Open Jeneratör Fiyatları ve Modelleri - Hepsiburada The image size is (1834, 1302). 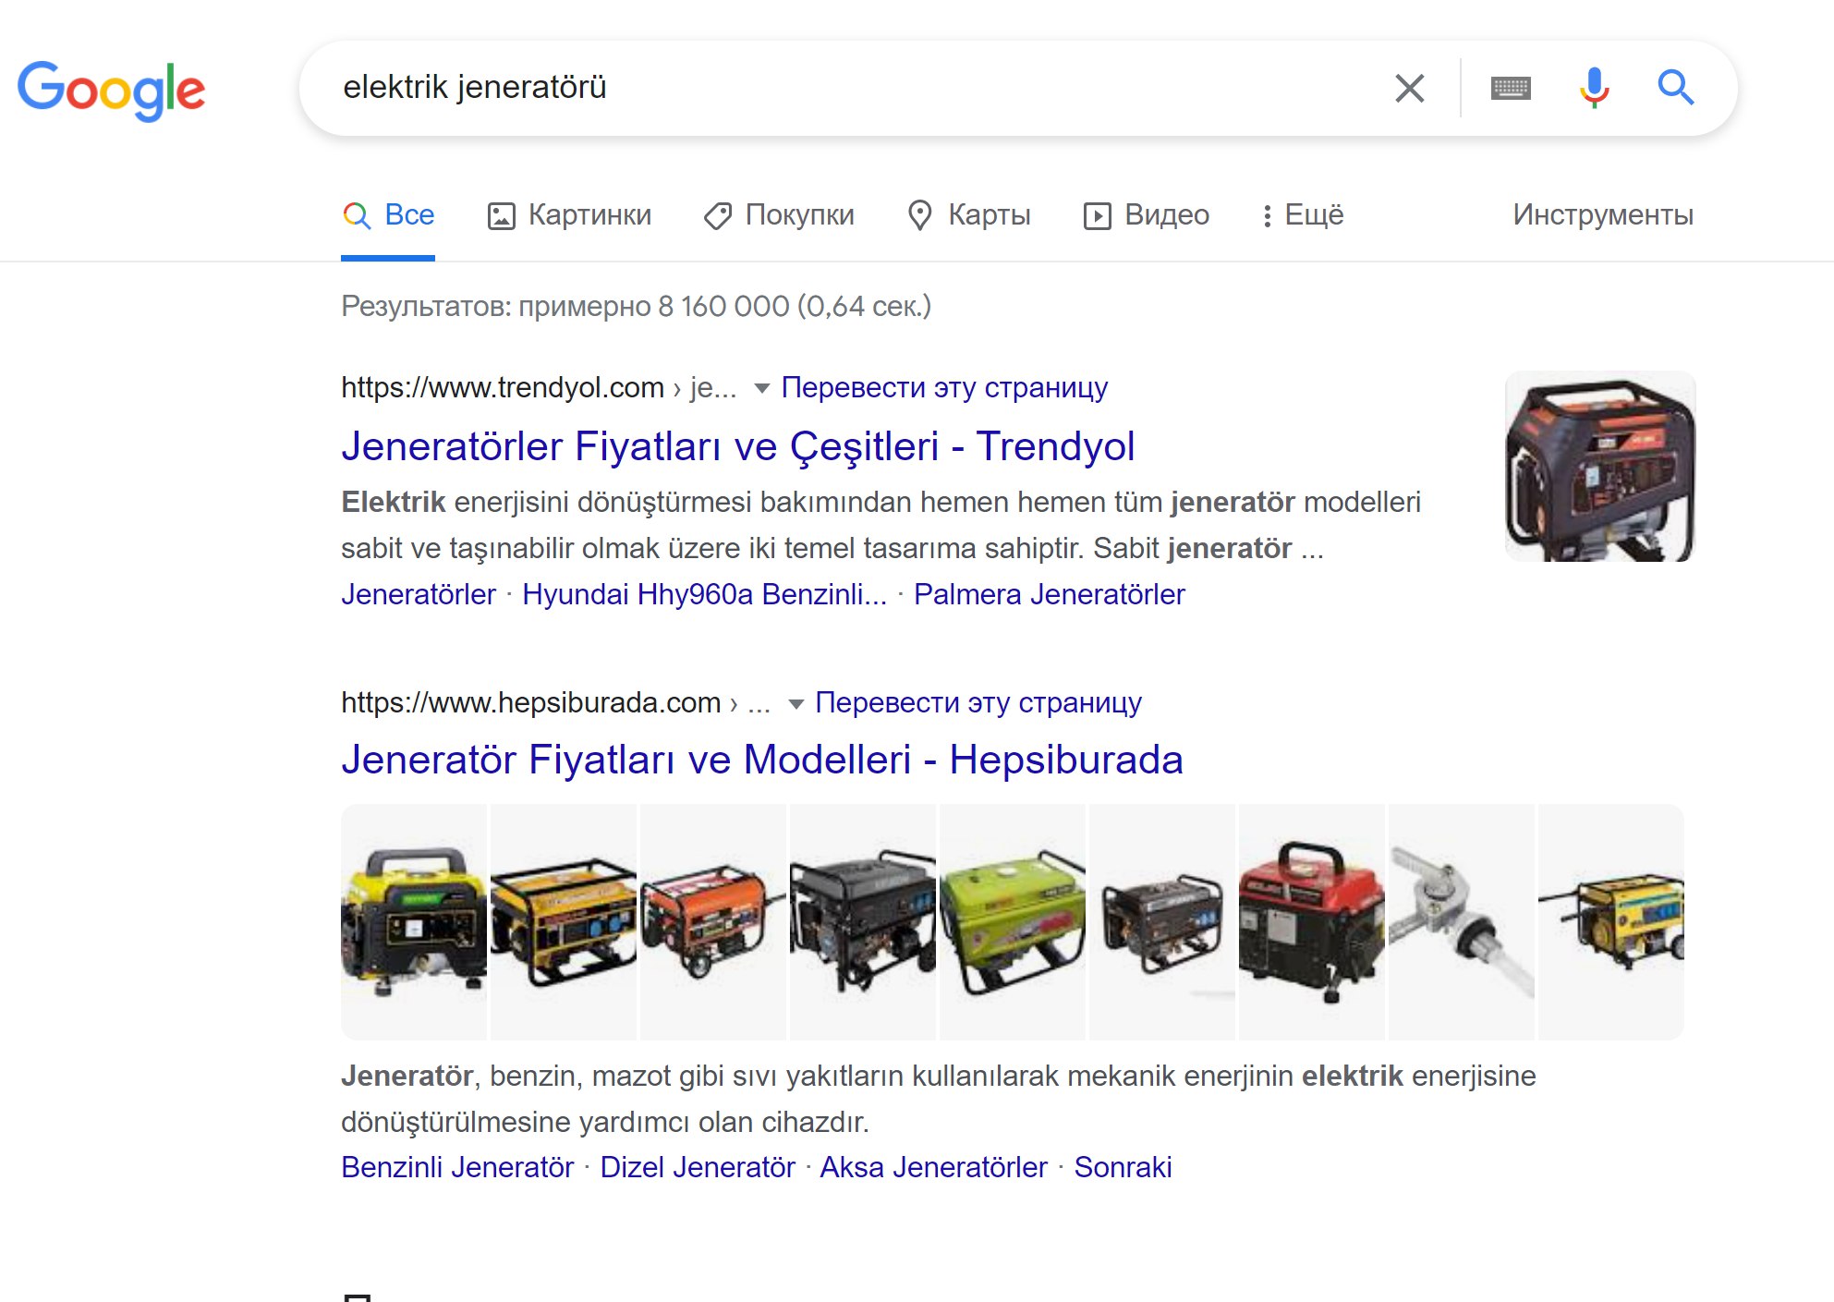761,760
